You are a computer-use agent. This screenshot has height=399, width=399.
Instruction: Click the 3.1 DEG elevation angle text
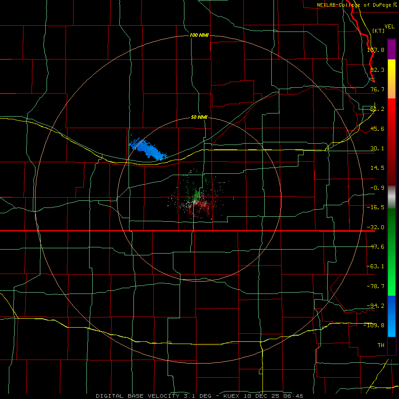tap(197, 396)
